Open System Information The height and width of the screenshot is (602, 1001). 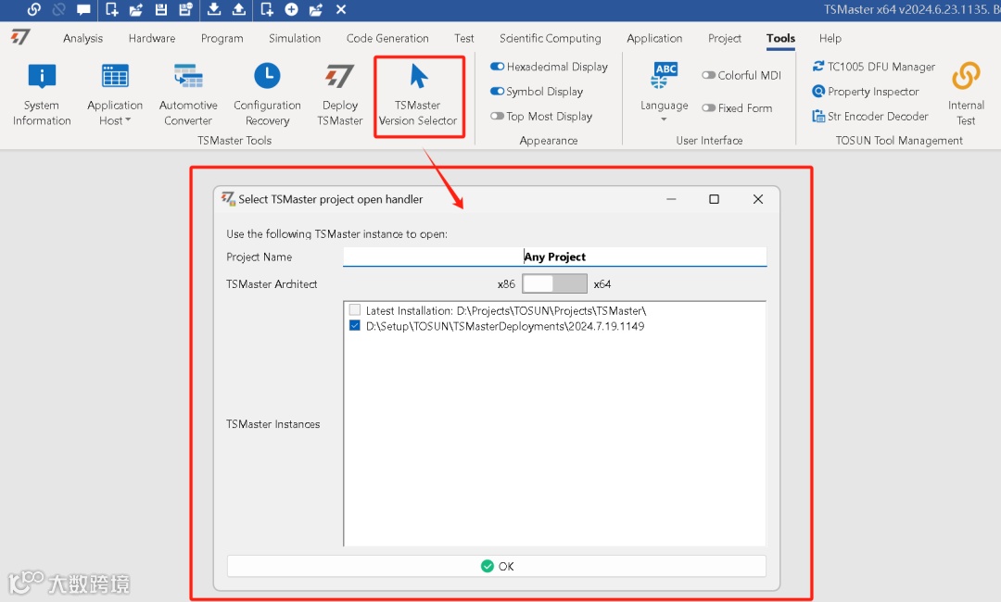[42, 95]
